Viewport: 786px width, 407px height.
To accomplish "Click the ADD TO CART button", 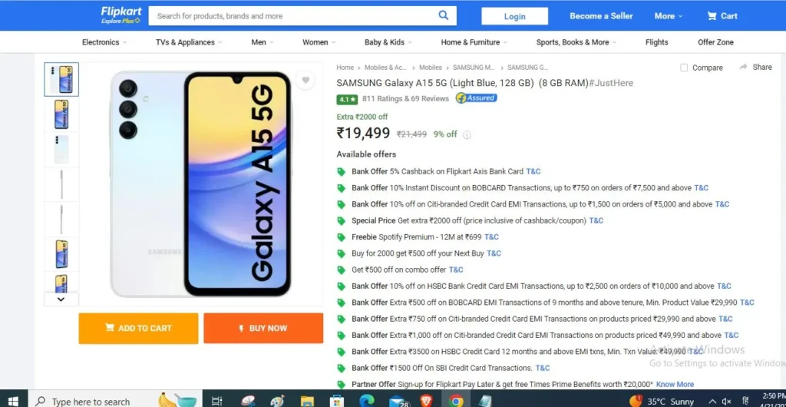I will click(x=138, y=329).
